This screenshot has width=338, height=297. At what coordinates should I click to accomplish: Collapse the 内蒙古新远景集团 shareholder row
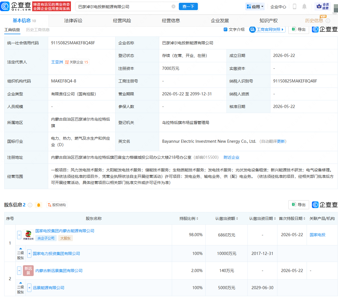click(x=19, y=271)
